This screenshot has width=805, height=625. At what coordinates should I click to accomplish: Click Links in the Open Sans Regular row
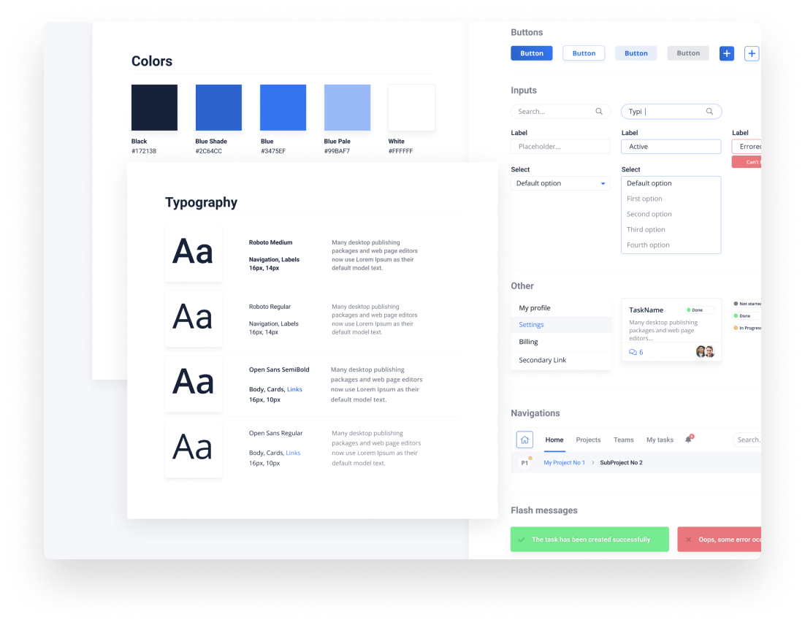point(293,453)
